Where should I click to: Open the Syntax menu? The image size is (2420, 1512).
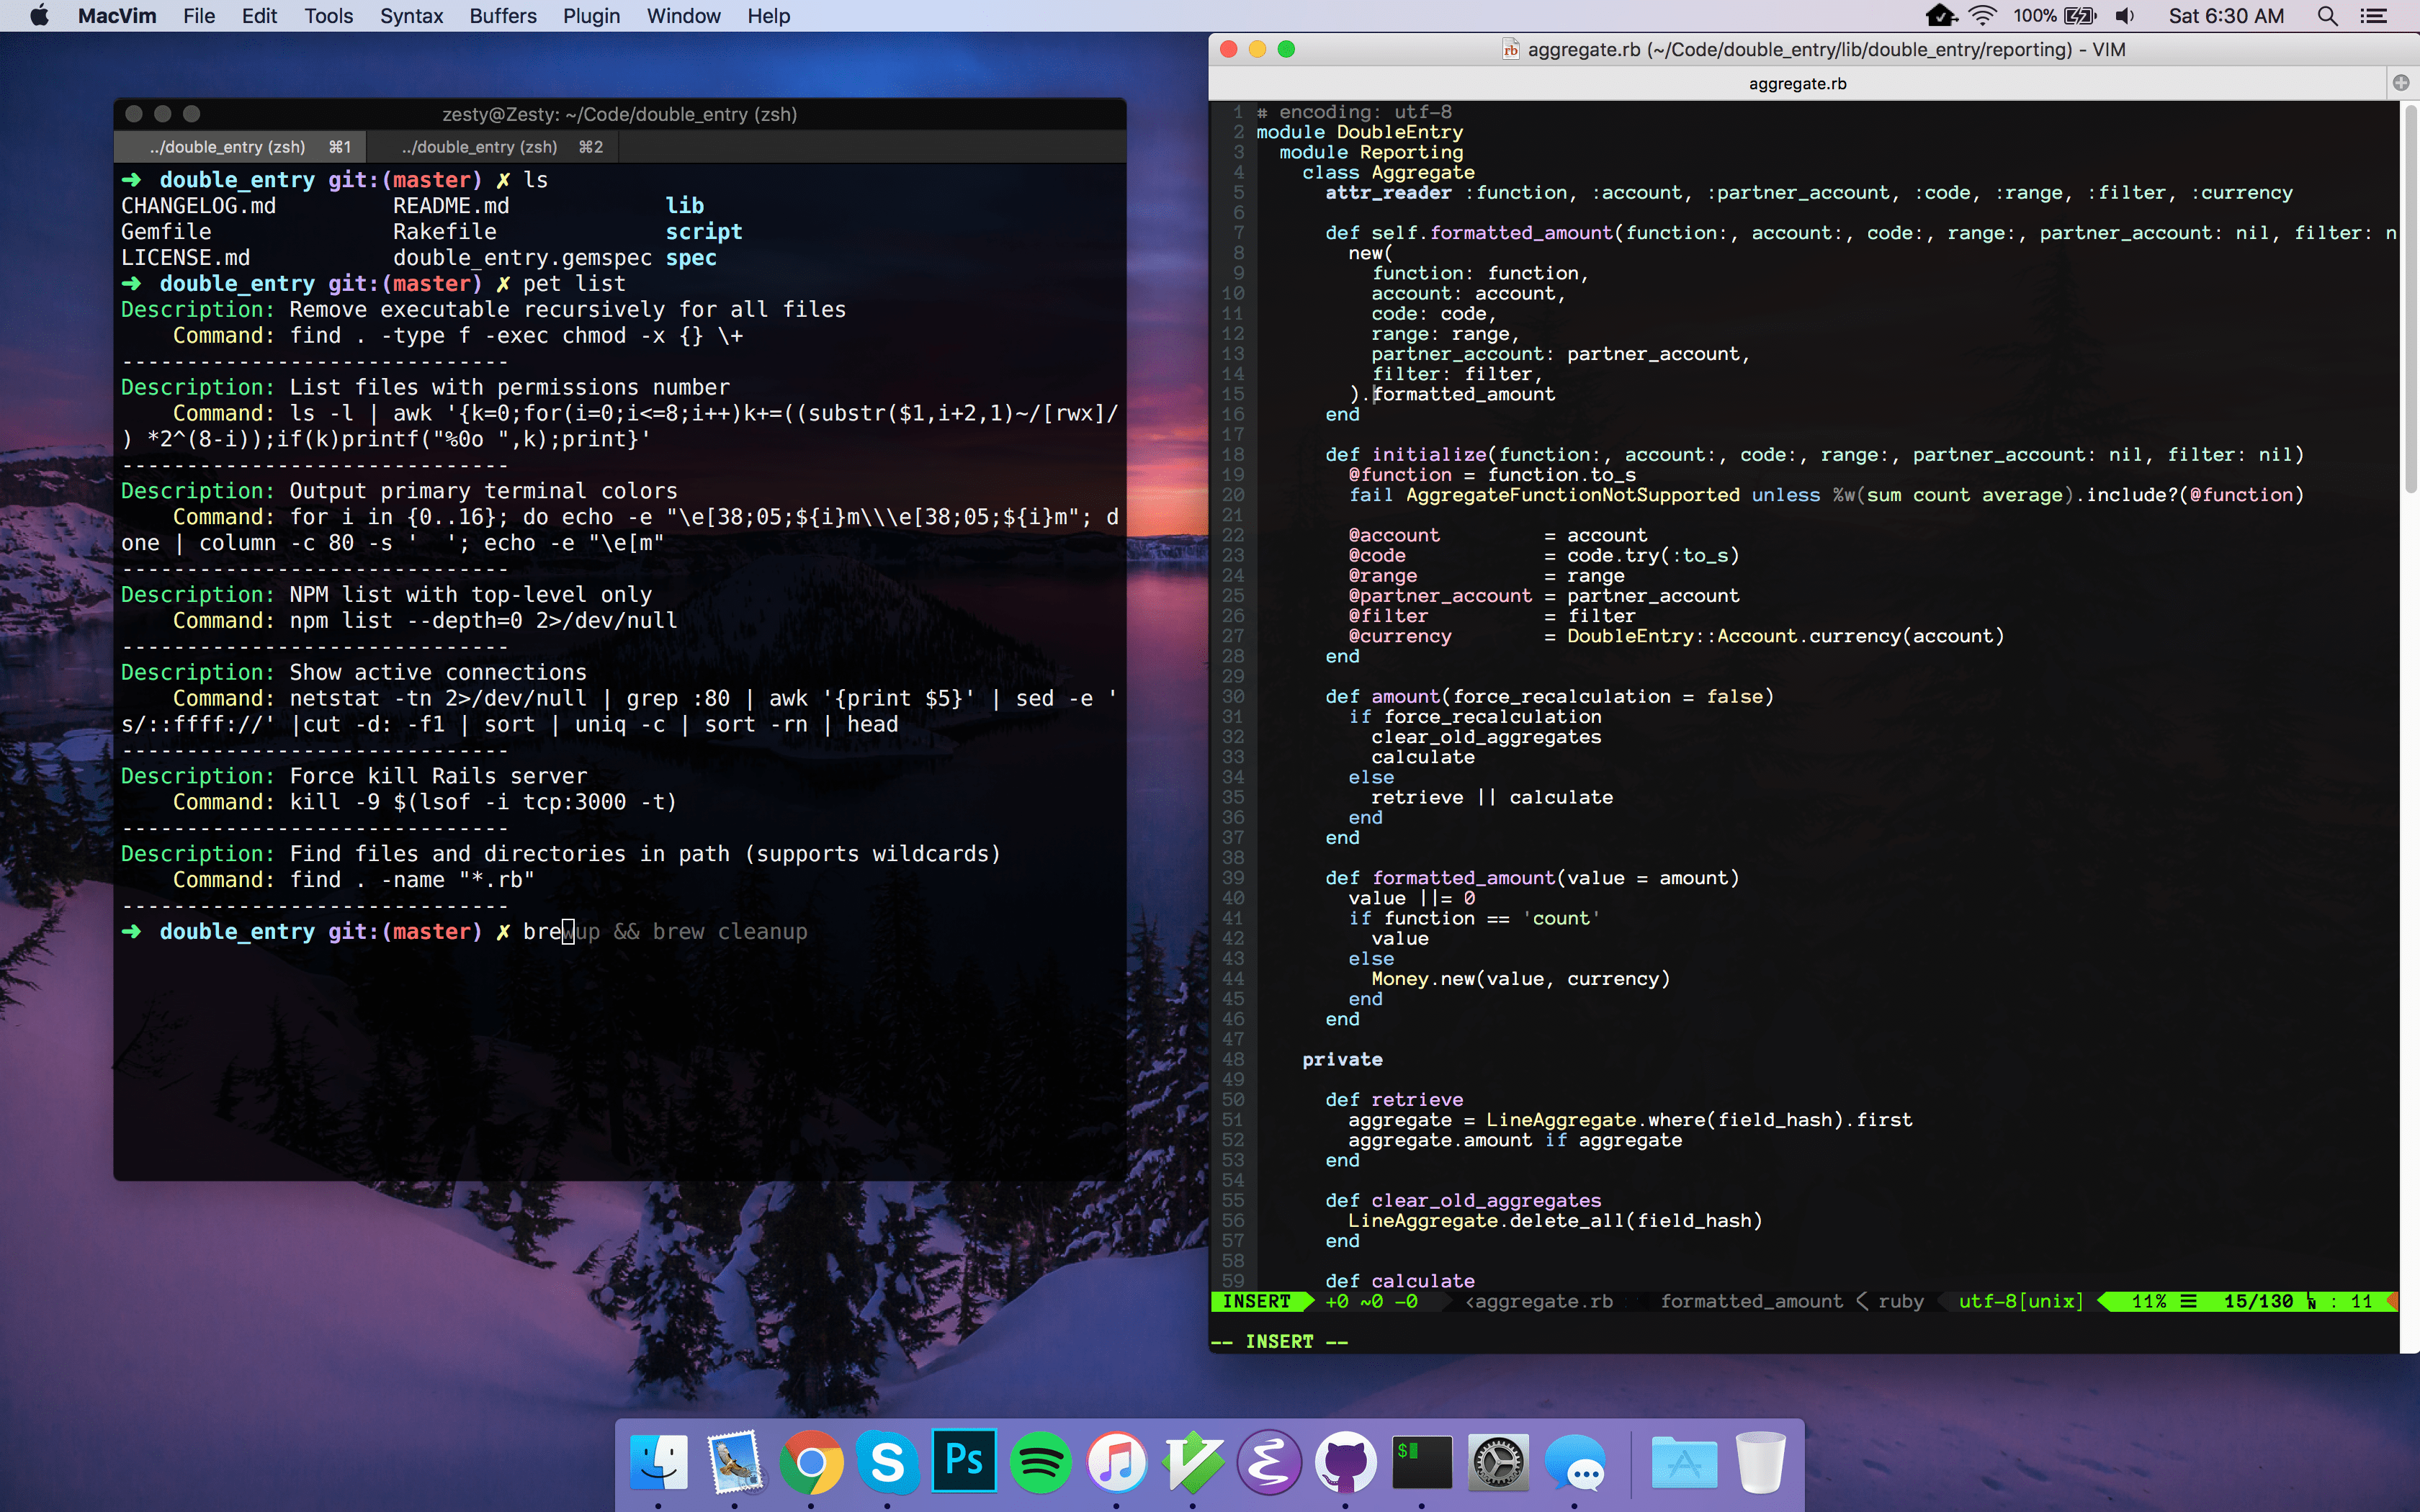[x=411, y=16]
